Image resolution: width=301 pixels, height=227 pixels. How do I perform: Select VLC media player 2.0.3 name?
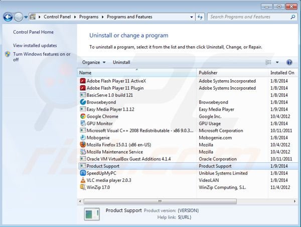coord(109,180)
